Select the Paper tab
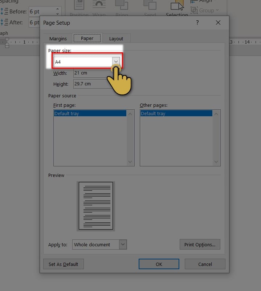This screenshot has width=261, height=291. [x=87, y=38]
